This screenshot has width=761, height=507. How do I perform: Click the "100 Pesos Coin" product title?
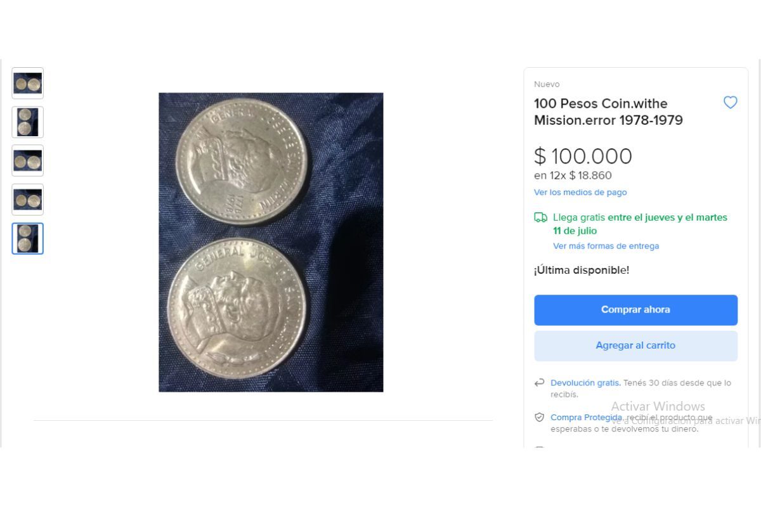(608, 112)
